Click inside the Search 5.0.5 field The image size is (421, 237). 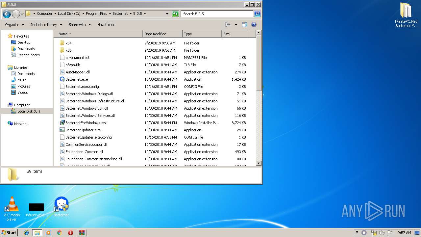pos(217,14)
